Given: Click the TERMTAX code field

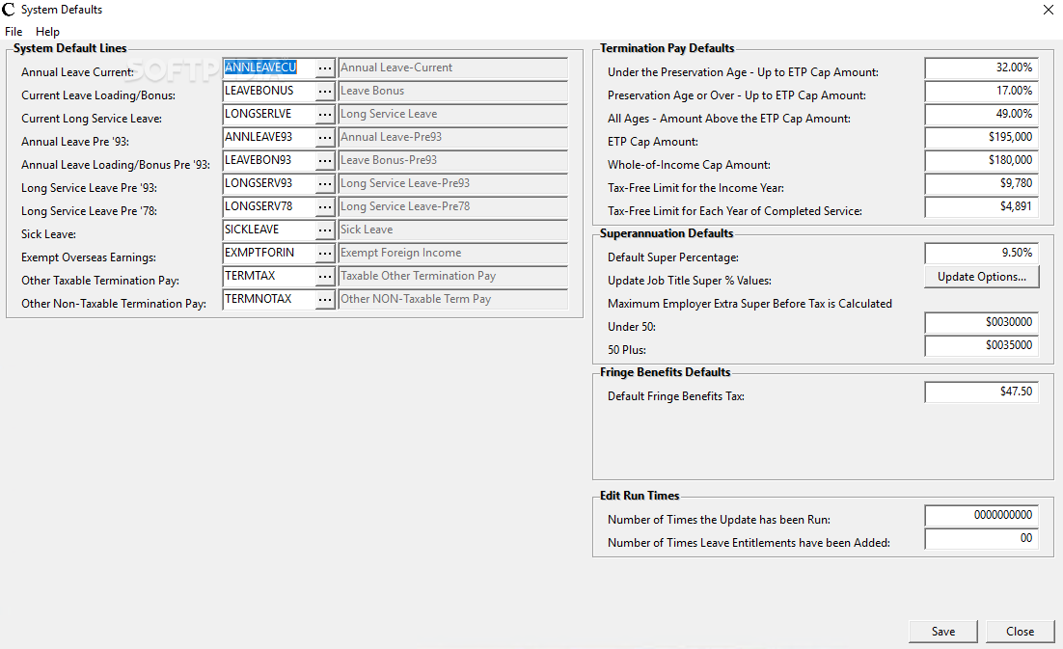Looking at the screenshot, I should (x=269, y=276).
